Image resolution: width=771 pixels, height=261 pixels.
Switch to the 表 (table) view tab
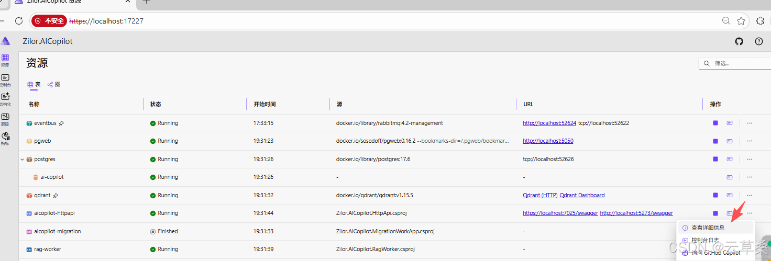click(x=34, y=84)
